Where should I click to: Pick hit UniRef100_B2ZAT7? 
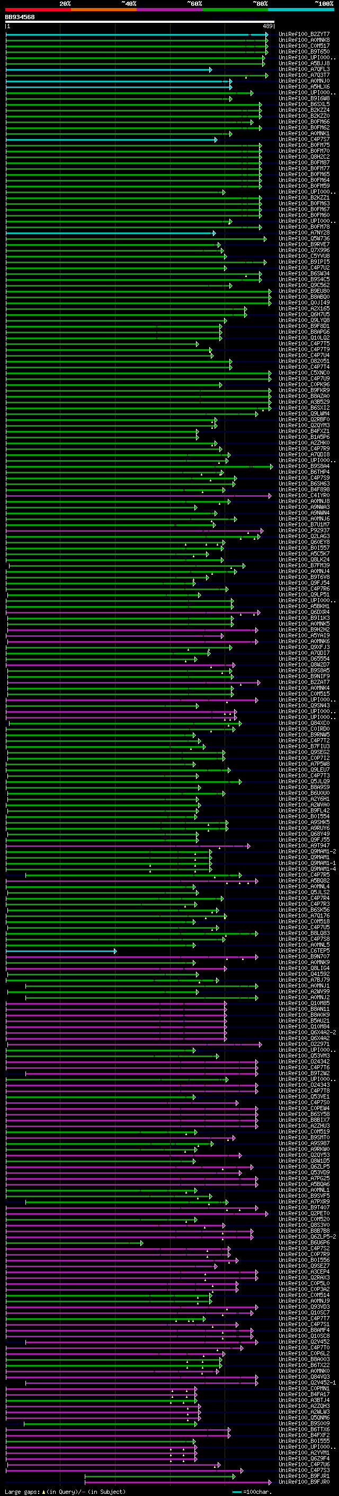click(304, 682)
